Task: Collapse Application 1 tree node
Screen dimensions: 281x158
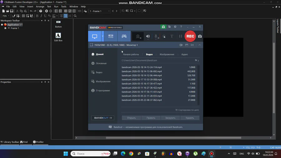Action: coord(2,25)
